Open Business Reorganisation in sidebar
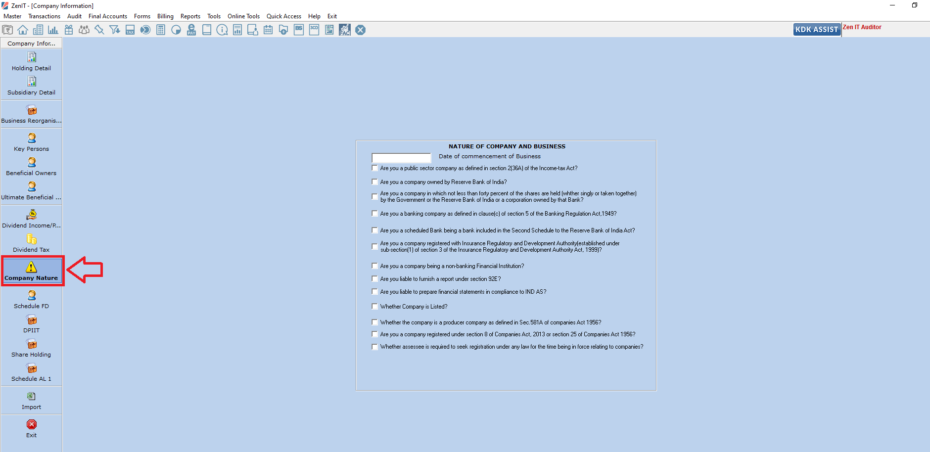The image size is (930, 452). pos(31,114)
